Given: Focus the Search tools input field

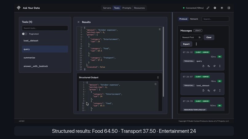Looking at the screenshot, I should pyautogui.click(x=45, y=28).
